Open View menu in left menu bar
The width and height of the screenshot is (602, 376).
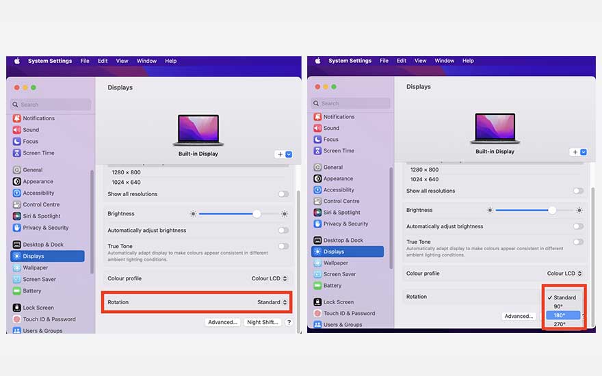[122, 61]
